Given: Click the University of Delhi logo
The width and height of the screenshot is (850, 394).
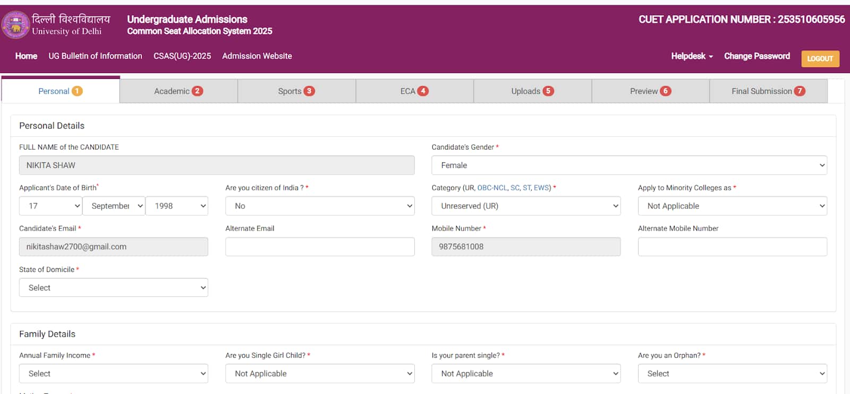Looking at the screenshot, I should 16,24.
